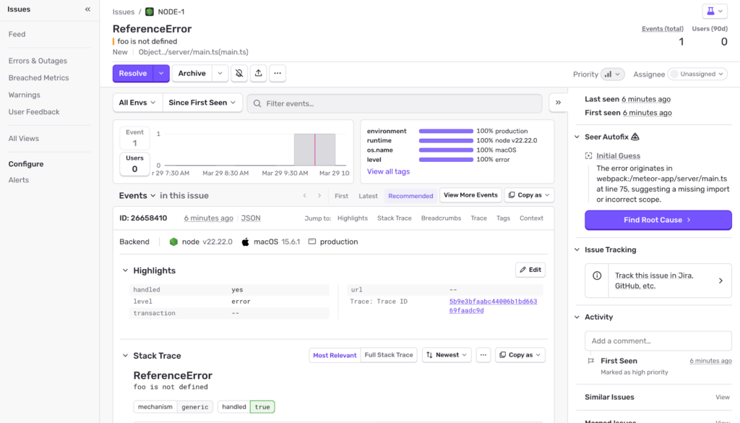This screenshot has height=423, width=740.
Task: Collapse the right sidebar with chevron icon
Action: tap(558, 103)
